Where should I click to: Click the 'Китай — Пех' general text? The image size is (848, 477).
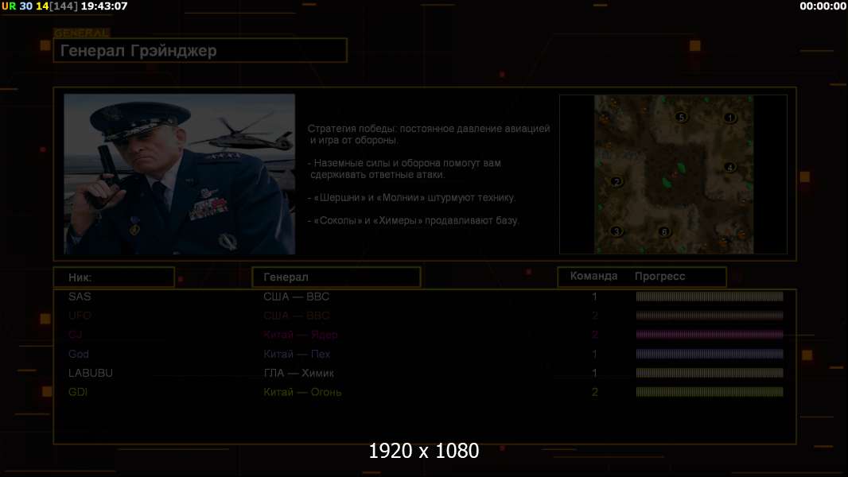297,355
